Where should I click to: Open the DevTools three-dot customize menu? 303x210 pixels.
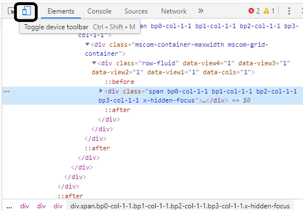coord(289,11)
